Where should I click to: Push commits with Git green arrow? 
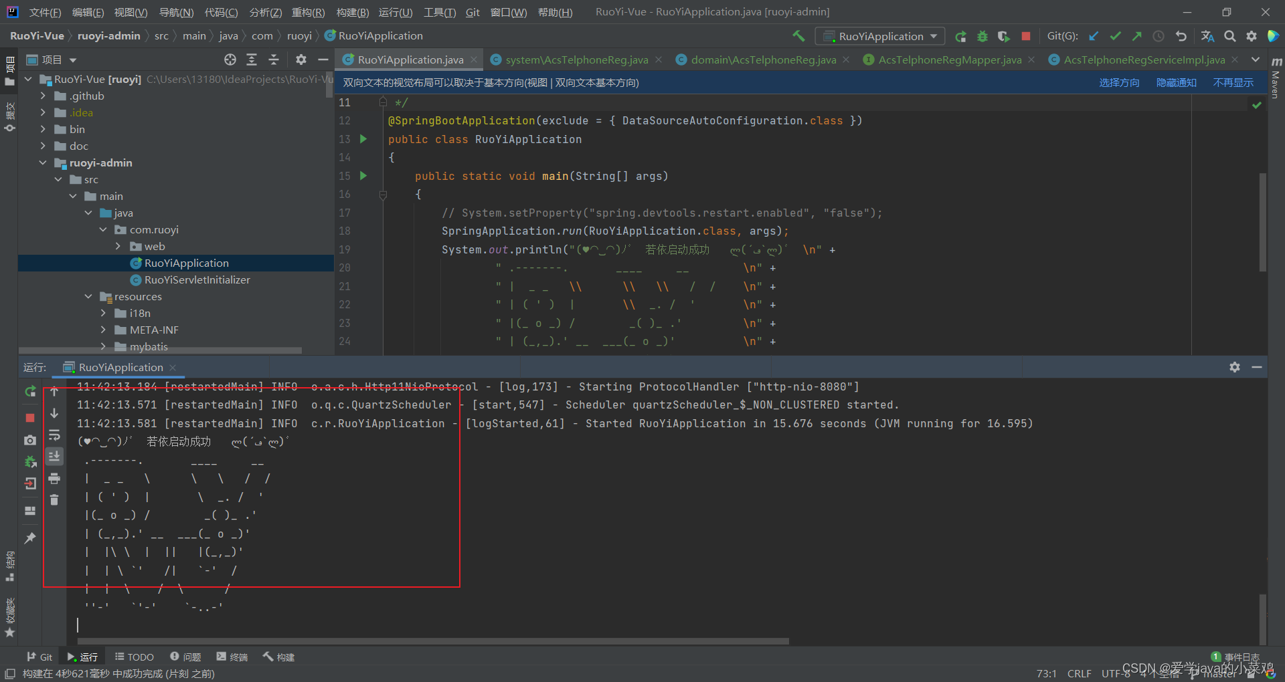click(1136, 36)
